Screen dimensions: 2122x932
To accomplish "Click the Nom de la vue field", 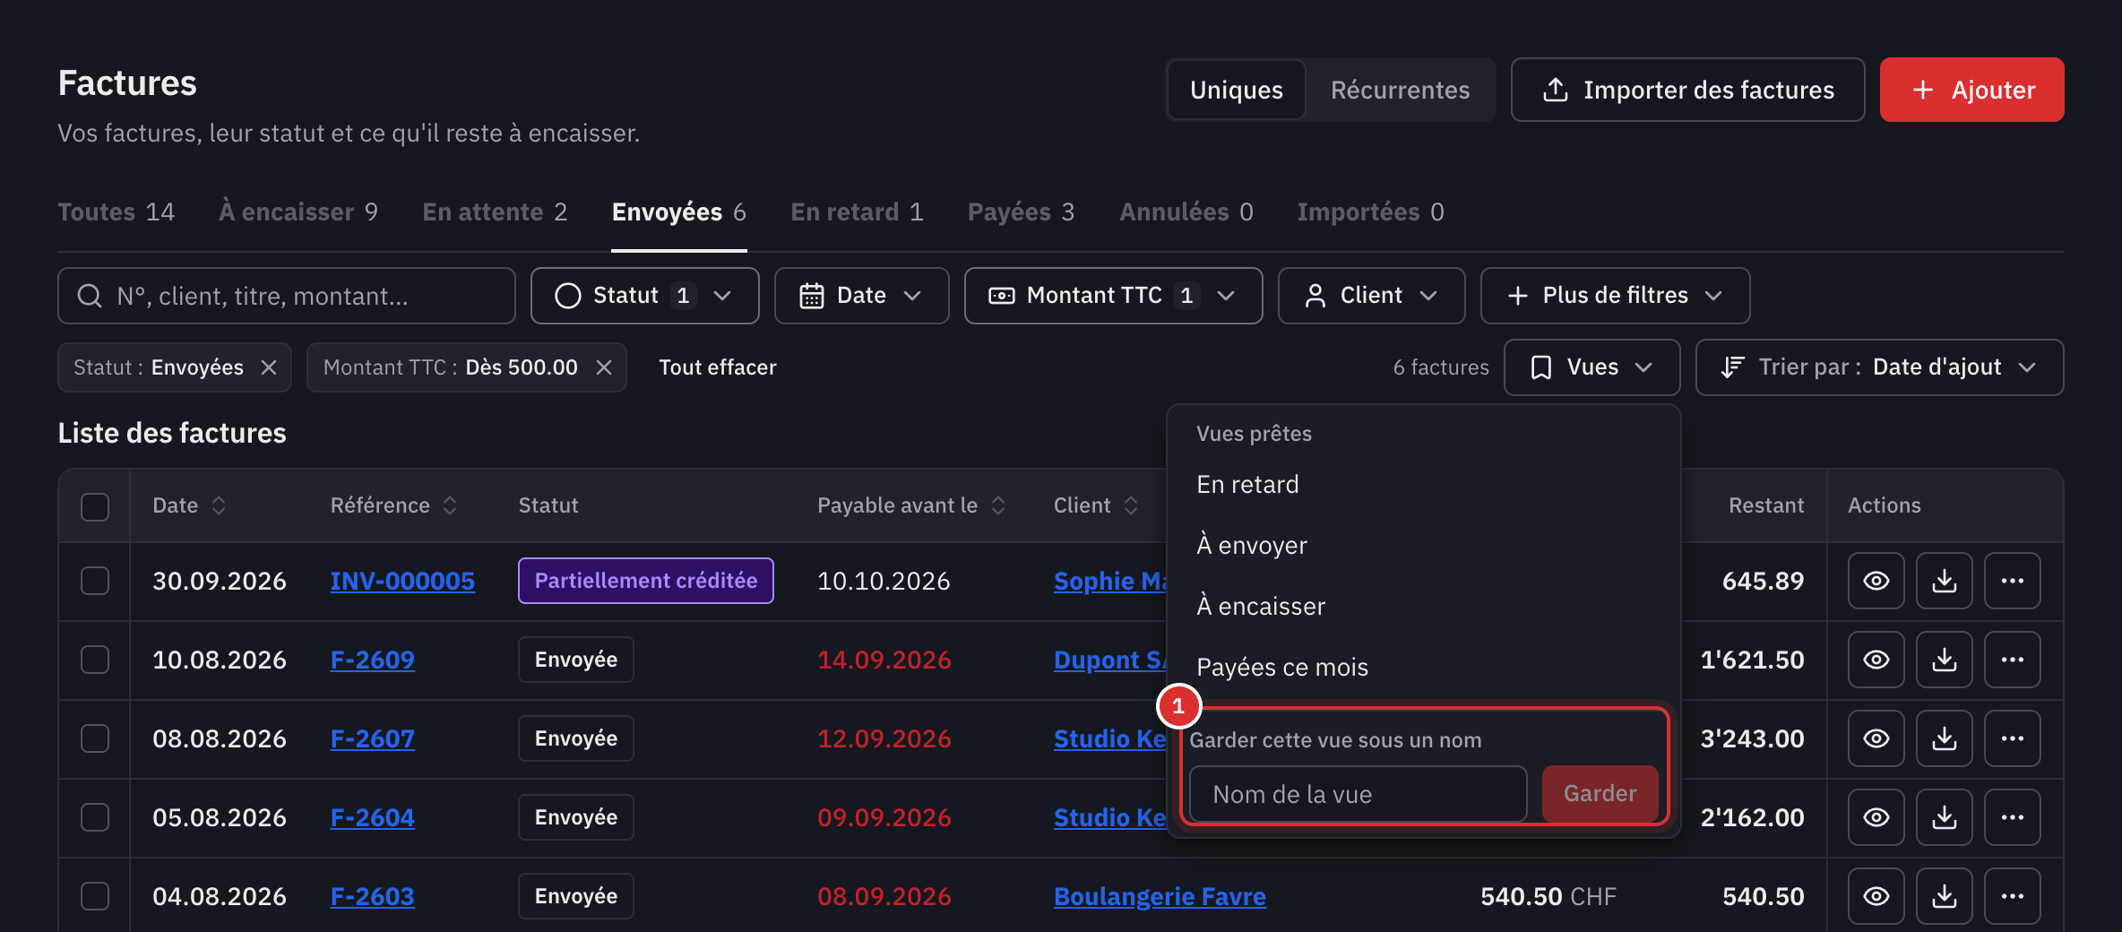I will 1358,794.
